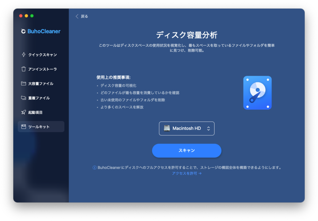Click the rocket icon for 起動項目
The image size is (318, 221).
click(24, 112)
